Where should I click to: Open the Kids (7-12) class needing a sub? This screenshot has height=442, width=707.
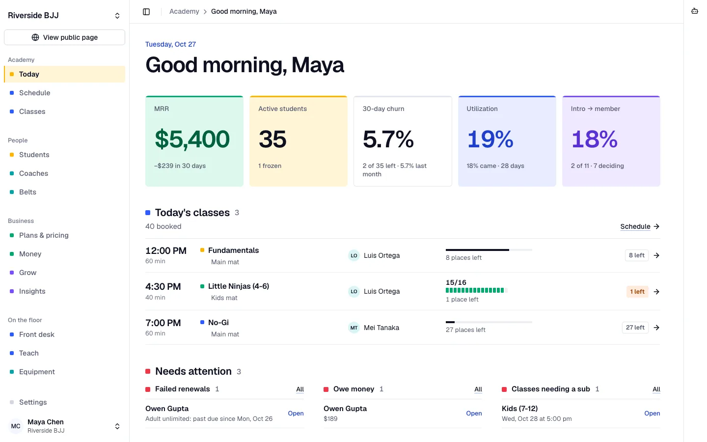(x=652, y=414)
